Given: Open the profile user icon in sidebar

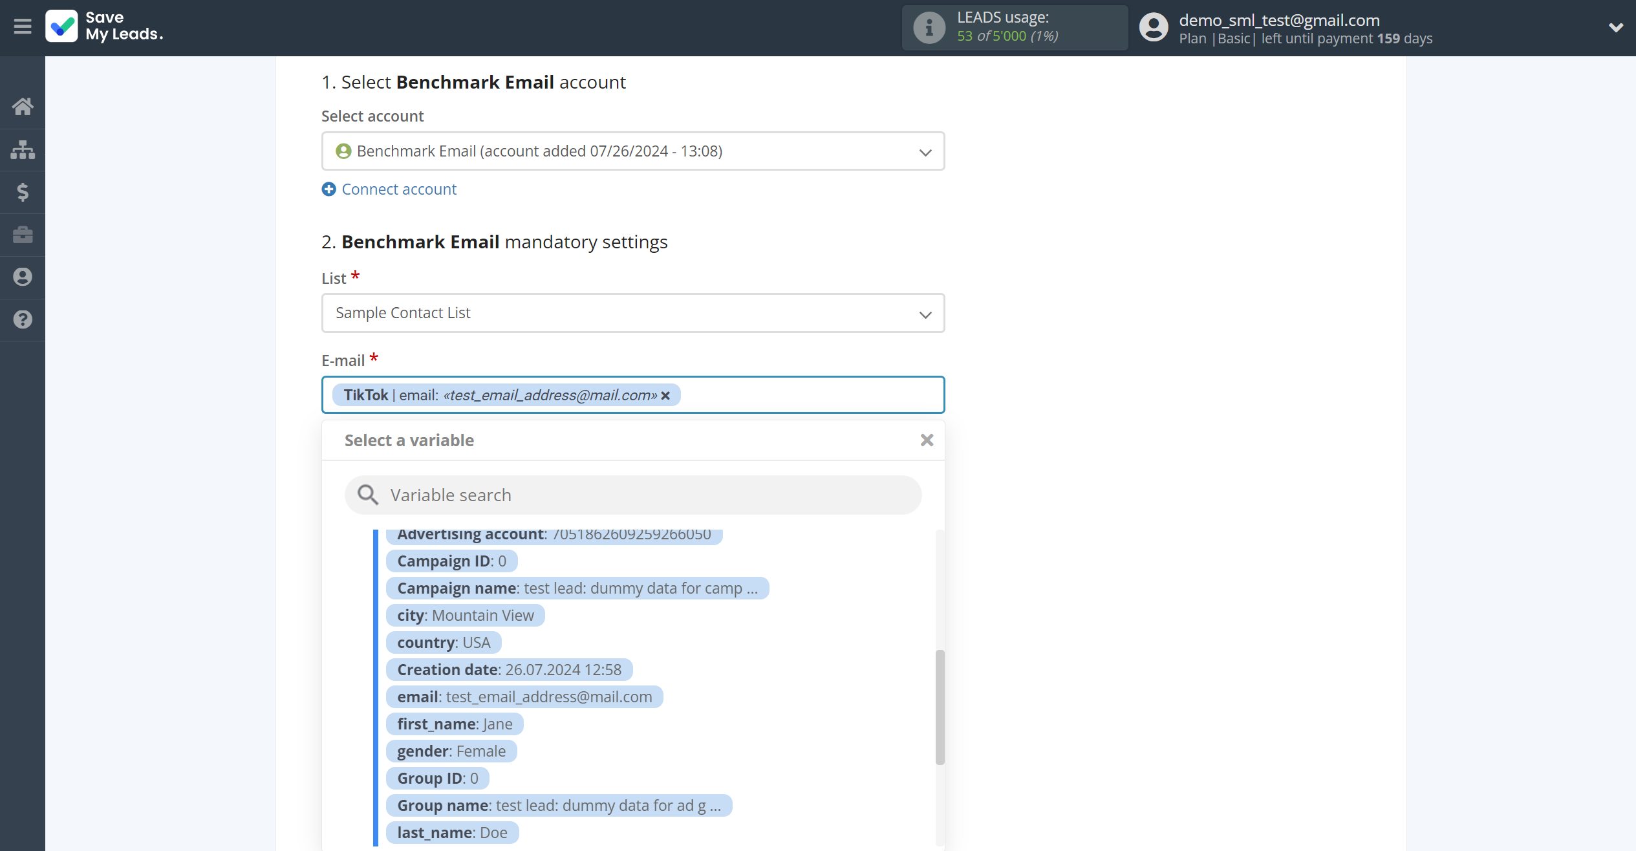Looking at the screenshot, I should [x=23, y=277].
